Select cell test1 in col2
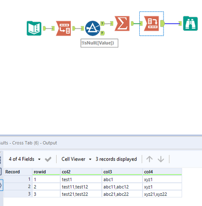 [81, 179]
